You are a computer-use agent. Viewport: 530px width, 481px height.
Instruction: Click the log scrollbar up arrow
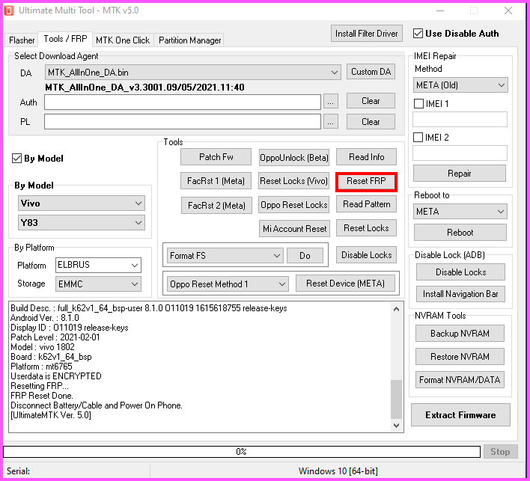point(396,309)
